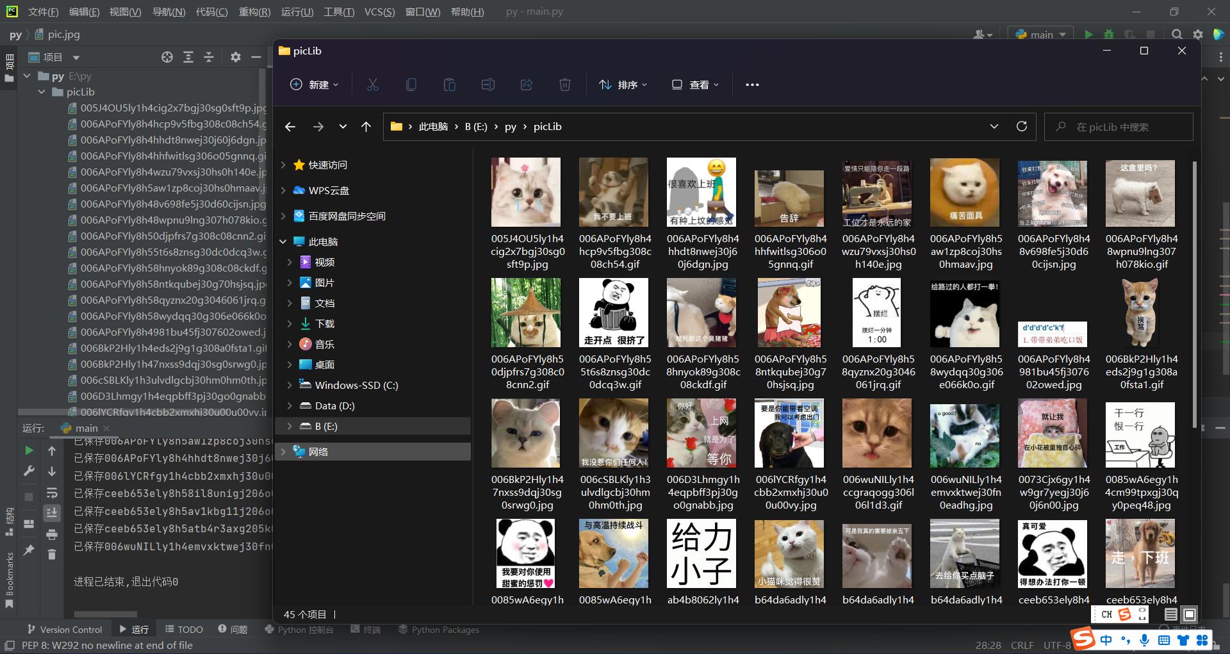The width and height of the screenshot is (1230, 654).
Task: Click Paste icon in Explorer toolbar
Action: [450, 85]
